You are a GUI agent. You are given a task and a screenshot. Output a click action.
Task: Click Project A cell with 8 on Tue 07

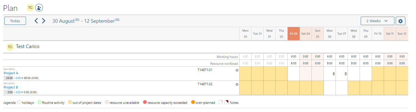(342, 74)
